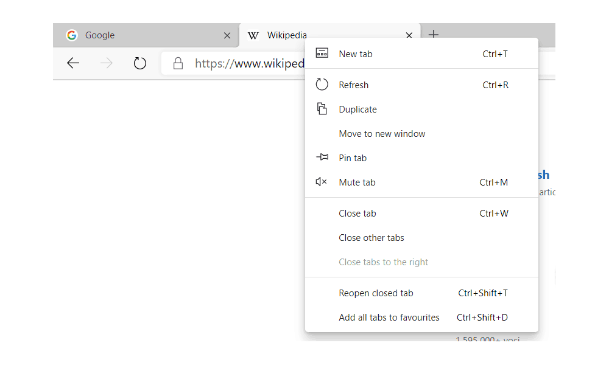609x365 pixels.
Task: Pin the current Wikipedia tab
Action: click(353, 158)
